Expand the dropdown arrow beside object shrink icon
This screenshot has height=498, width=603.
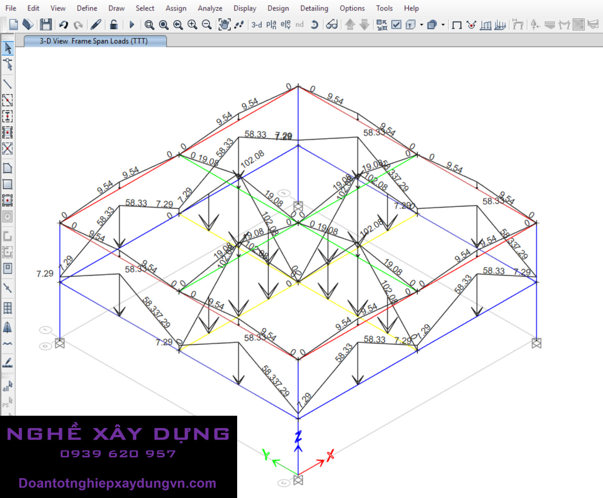click(x=421, y=25)
